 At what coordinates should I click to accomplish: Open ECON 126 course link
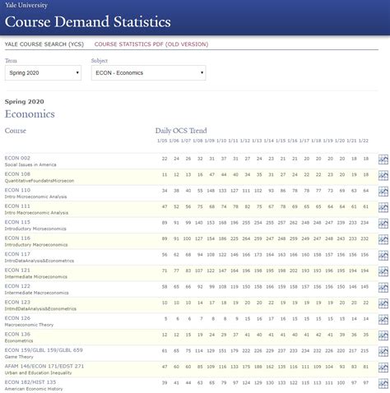coord(17,318)
